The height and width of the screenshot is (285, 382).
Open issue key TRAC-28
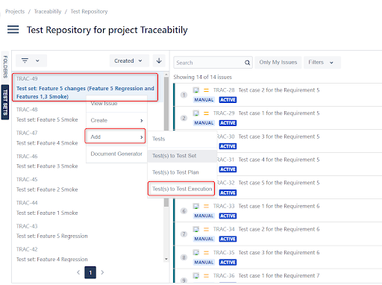(x=224, y=90)
